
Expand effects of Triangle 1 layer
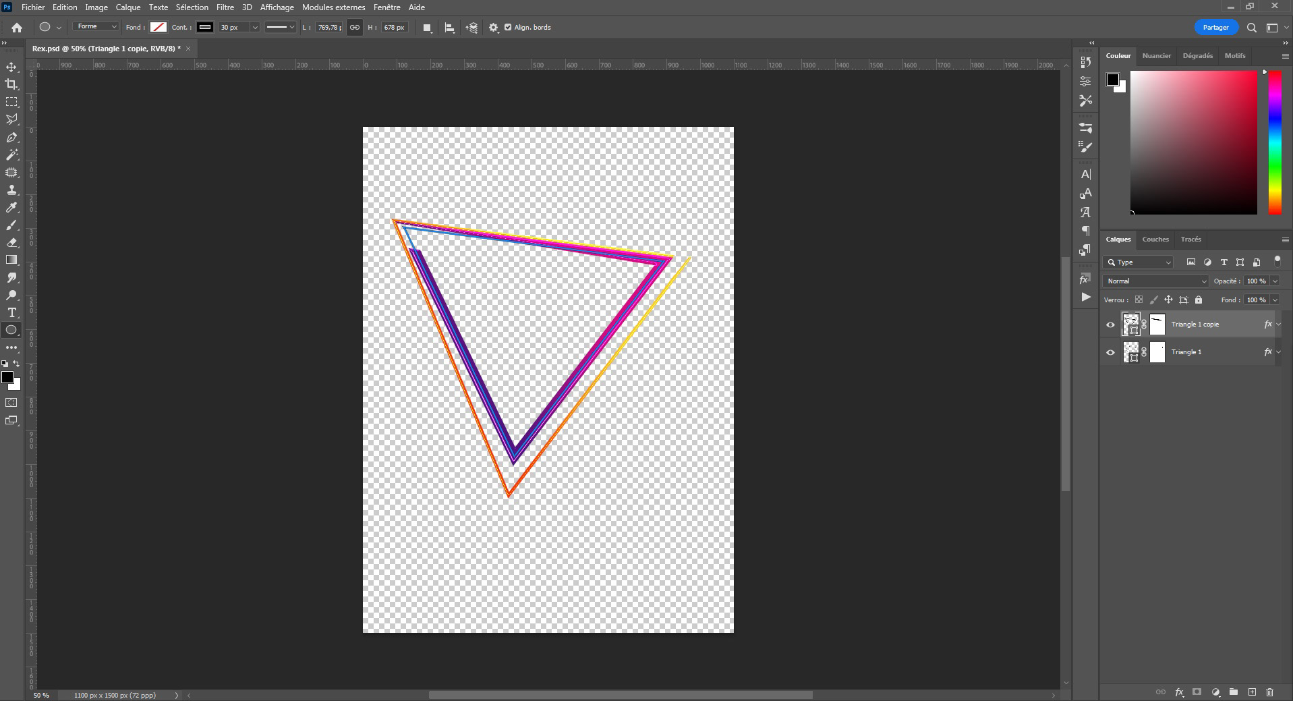pyautogui.click(x=1277, y=352)
